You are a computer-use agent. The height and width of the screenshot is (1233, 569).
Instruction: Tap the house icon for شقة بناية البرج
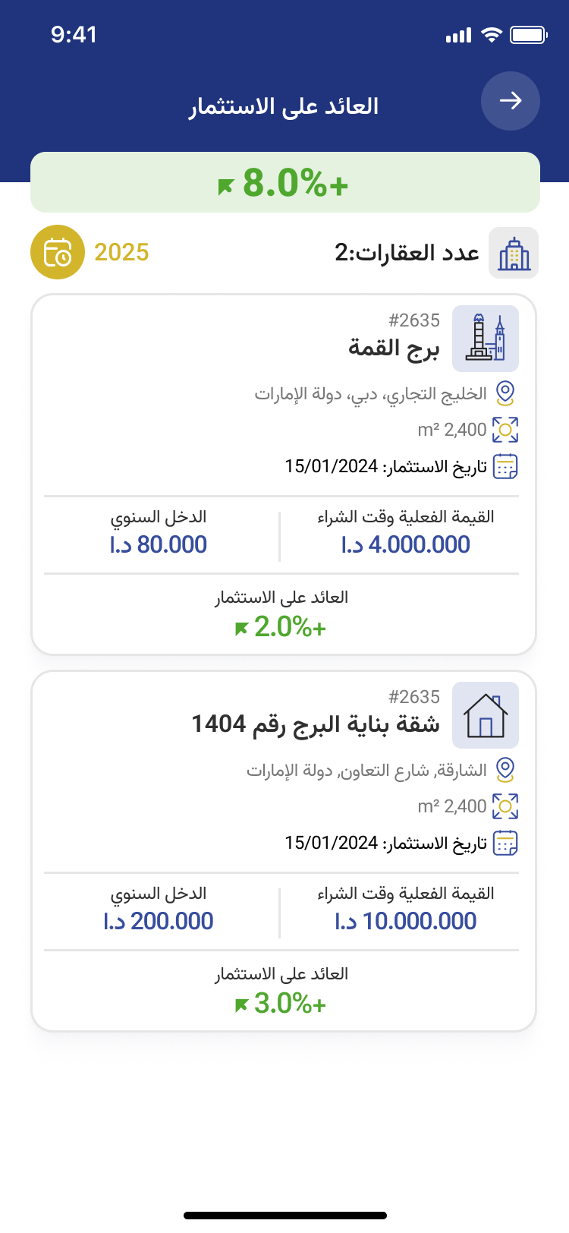point(486,715)
